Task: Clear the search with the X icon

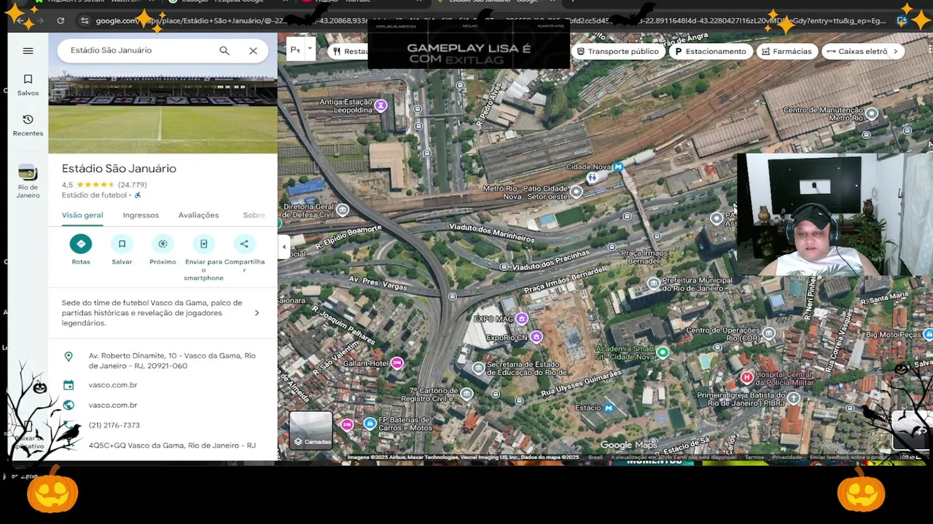Action: click(x=253, y=50)
